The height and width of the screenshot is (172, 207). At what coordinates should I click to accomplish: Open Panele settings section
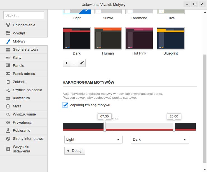tap(24, 66)
